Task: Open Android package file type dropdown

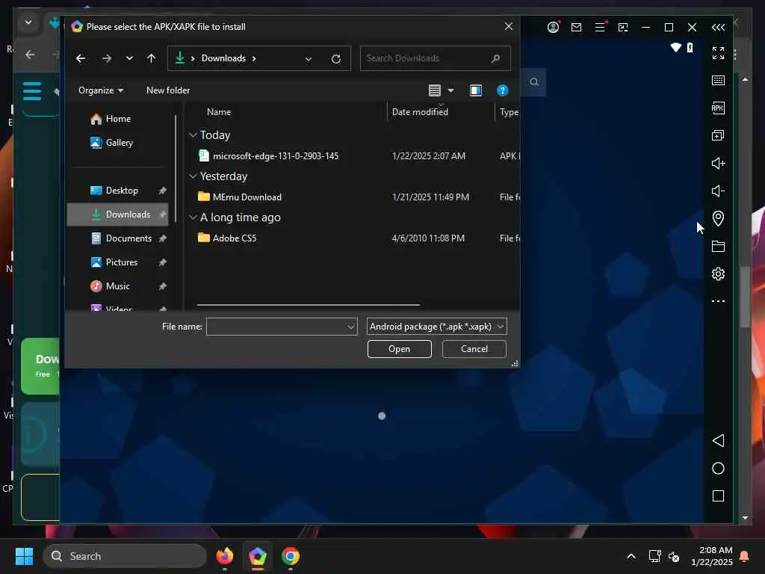Action: [x=436, y=327]
